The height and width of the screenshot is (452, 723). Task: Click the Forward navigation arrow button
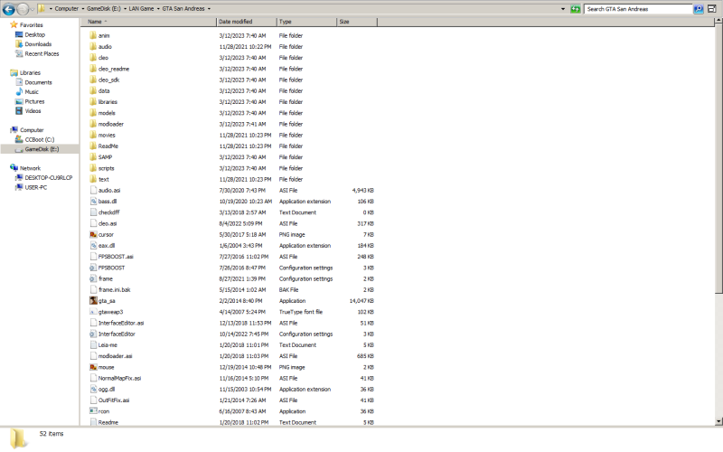(x=23, y=9)
